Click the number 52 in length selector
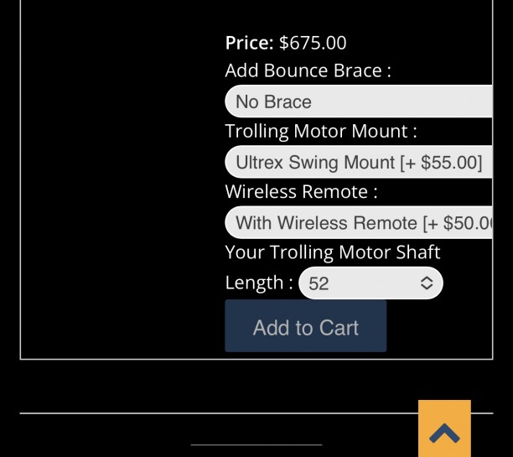 [x=319, y=283]
